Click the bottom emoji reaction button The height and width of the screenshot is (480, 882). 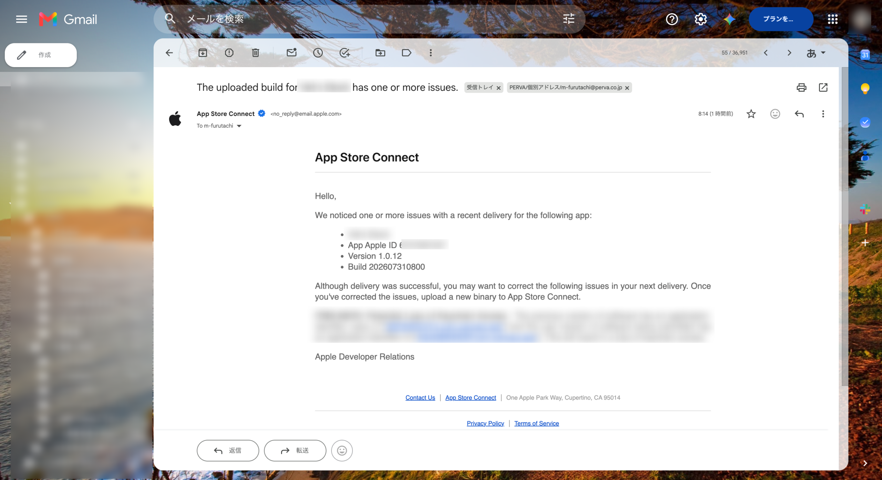tap(342, 450)
